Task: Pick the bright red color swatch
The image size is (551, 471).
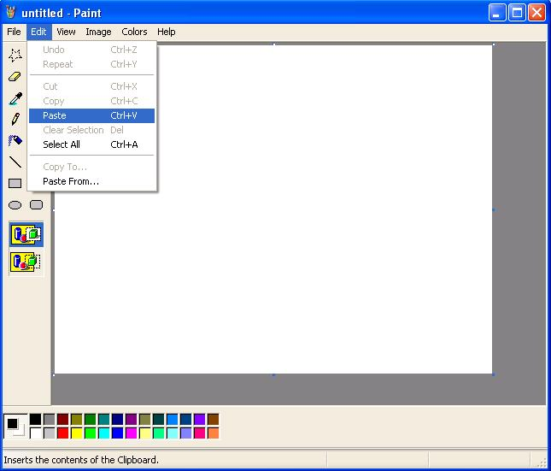Action: pyautogui.click(x=63, y=433)
